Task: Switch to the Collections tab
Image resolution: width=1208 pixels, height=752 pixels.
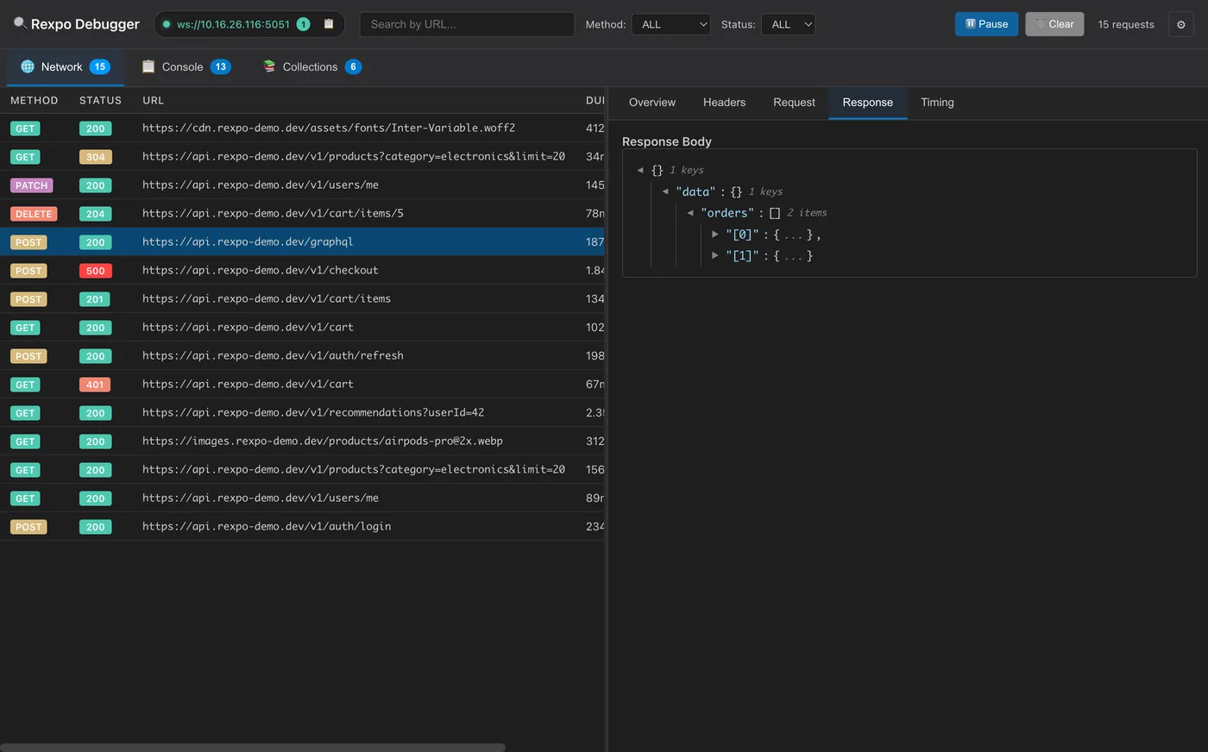Action: point(312,66)
